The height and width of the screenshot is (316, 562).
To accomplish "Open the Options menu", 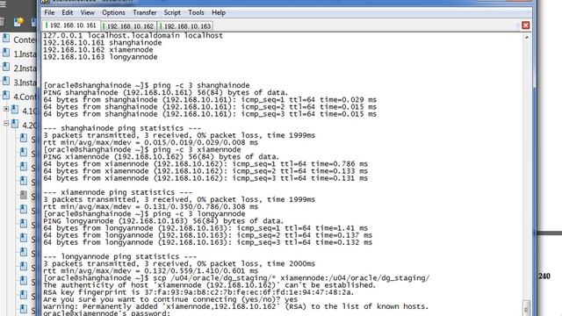I will [113, 12].
